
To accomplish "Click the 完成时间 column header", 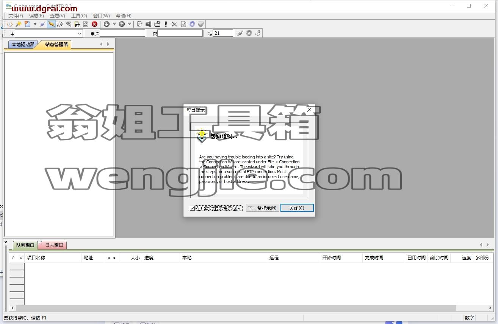I will [384, 258].
